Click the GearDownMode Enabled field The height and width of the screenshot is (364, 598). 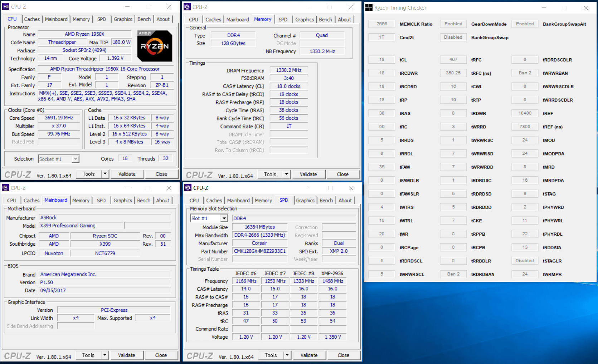[453, 24]
